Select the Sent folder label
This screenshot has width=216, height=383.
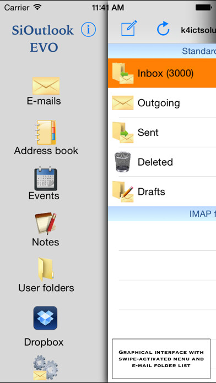click(x=148, y=133)
